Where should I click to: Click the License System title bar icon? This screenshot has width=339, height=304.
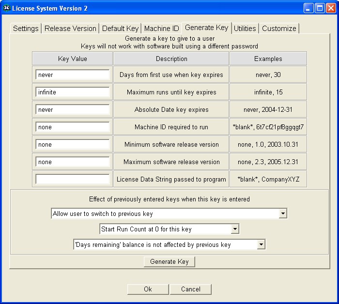(6, 8)
